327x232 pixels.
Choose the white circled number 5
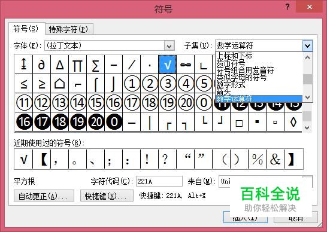tap(204, 84)
